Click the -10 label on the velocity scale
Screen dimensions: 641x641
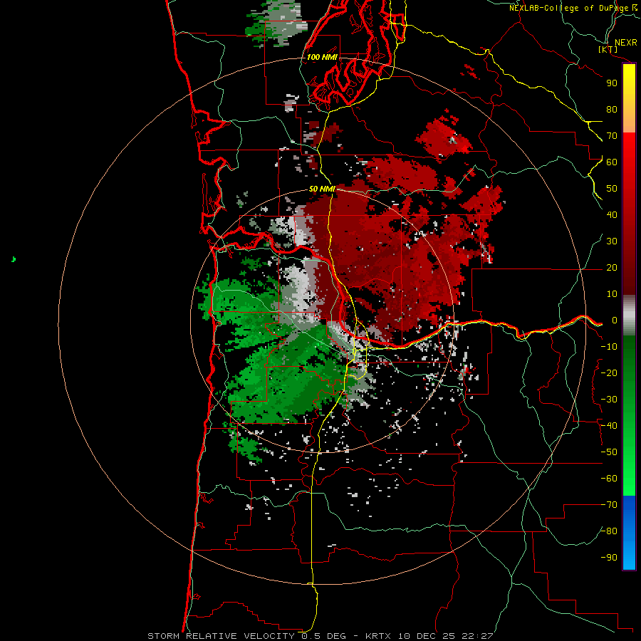609,347
